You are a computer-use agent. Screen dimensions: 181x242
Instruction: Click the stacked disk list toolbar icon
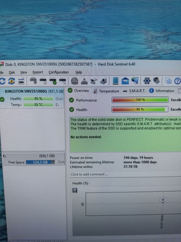21,81
